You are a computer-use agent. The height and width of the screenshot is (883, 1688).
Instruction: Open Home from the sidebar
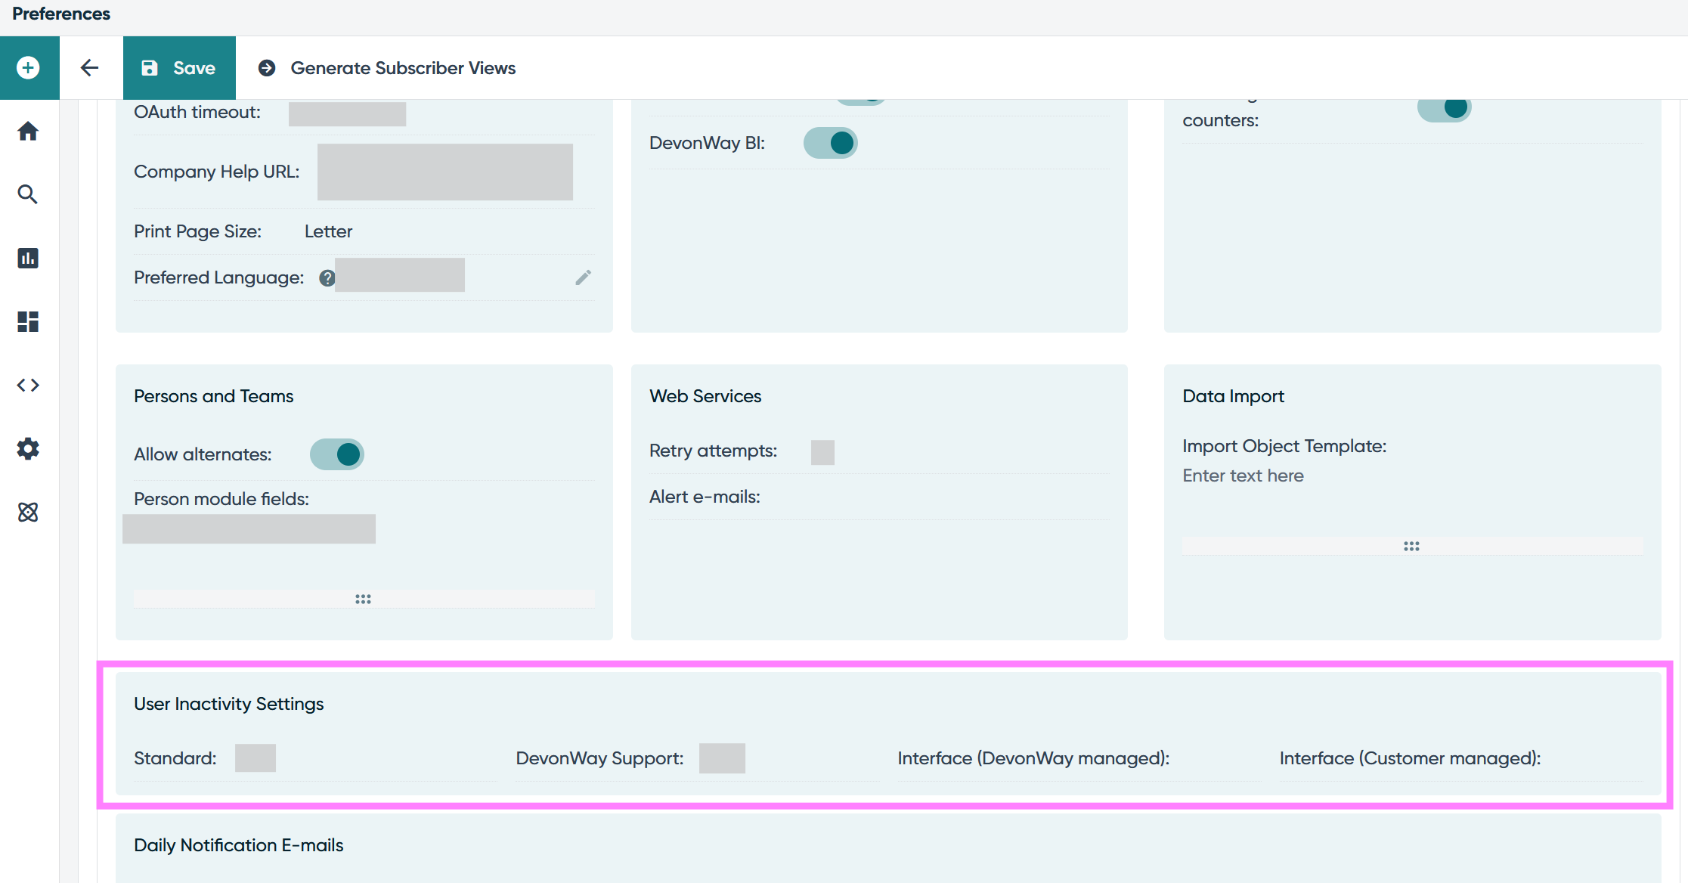click(x=28, y=132)
